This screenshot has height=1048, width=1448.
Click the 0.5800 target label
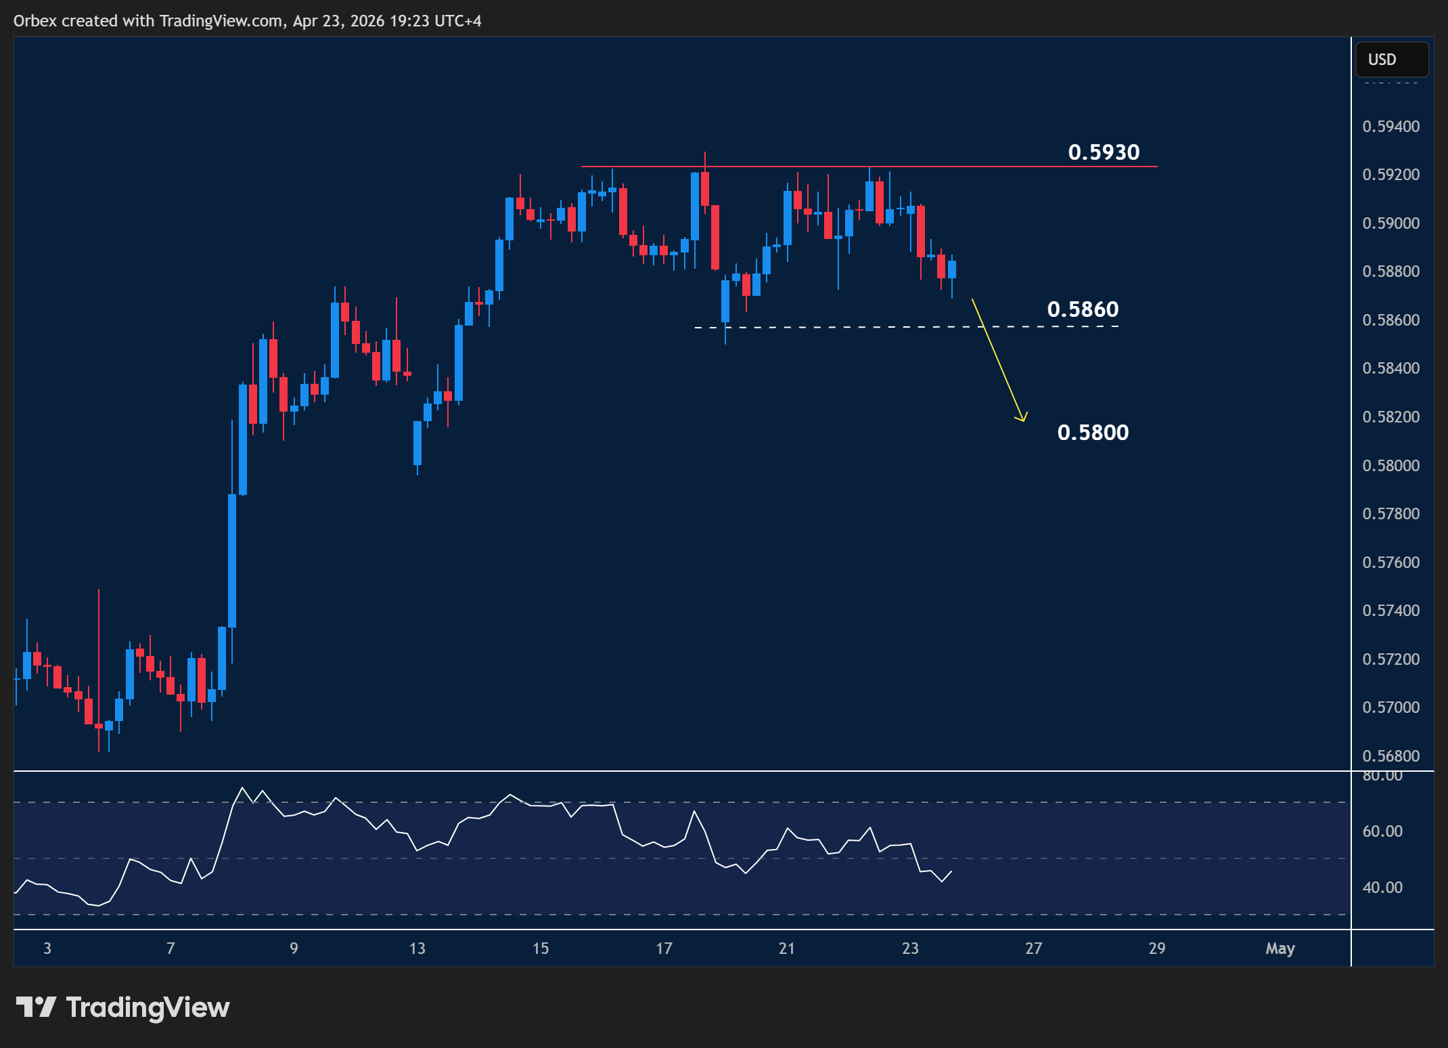coord(1092,433)
